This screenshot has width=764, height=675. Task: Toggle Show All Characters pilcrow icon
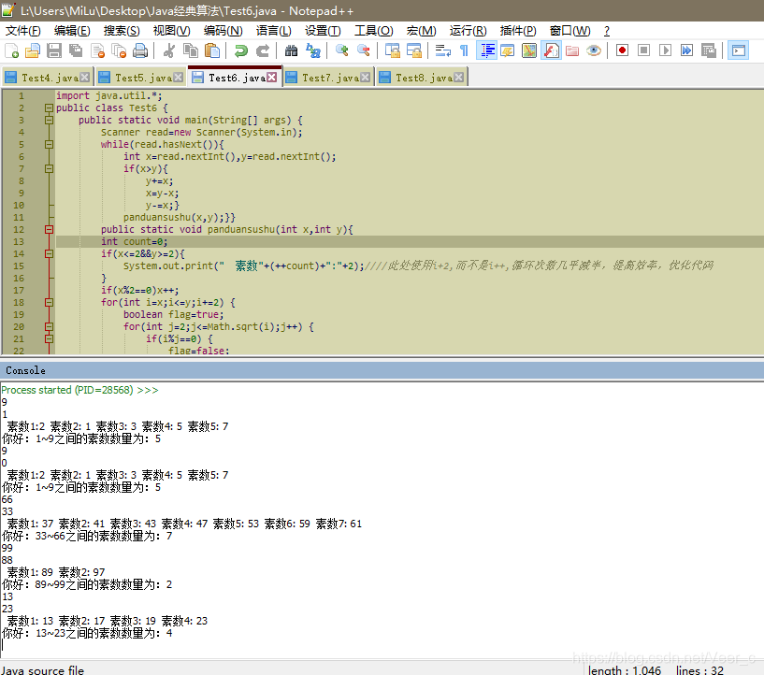pos(464,50)
